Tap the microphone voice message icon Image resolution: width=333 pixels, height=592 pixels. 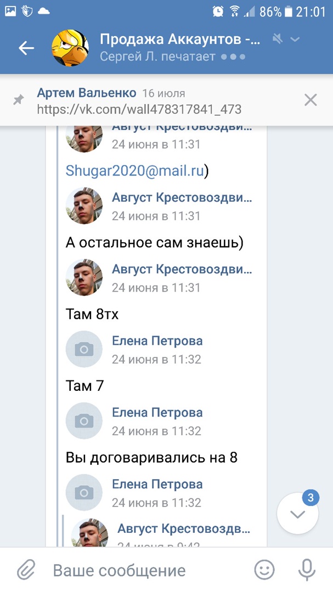pyautogui.click(x=306, y=571)
